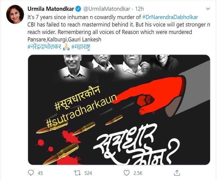Click the share upload icon
Image resolution: width=217 pixels, height=180 pixels.
[177, 173]
